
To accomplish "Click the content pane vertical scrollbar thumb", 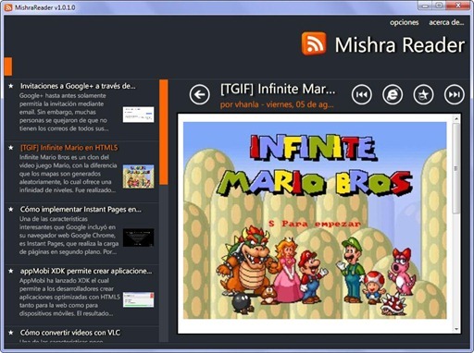I will pos(456,168).
